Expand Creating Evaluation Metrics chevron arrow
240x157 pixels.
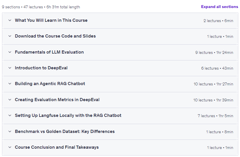(x=10, y=100)
